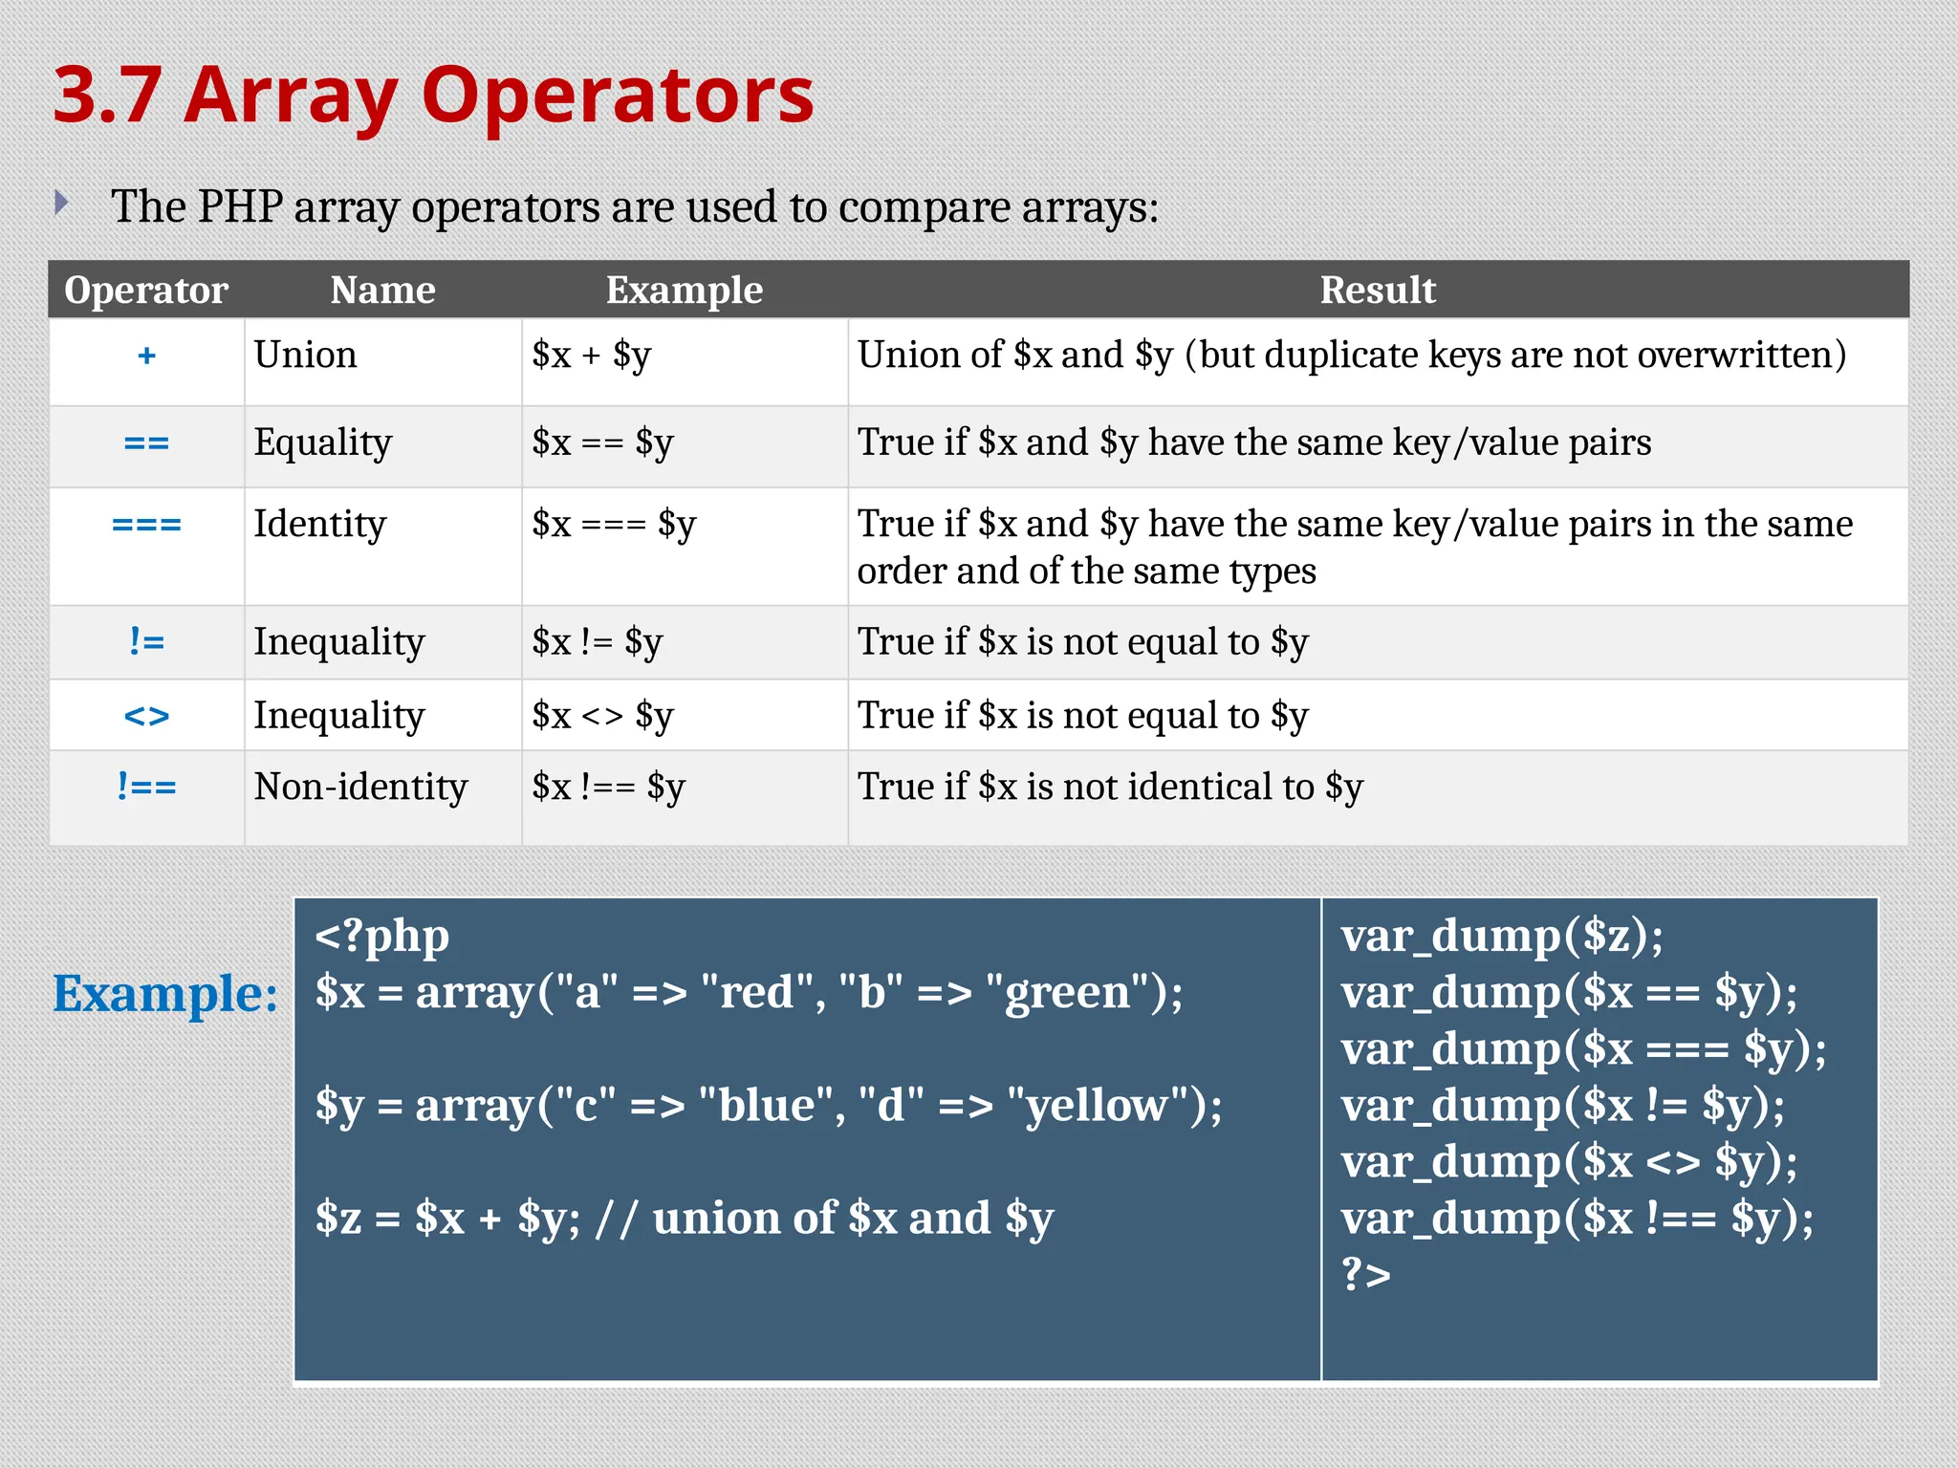Click the var_dump($z); line
Viewport: 1958px width, 1468px height.
coord(1501,937)
